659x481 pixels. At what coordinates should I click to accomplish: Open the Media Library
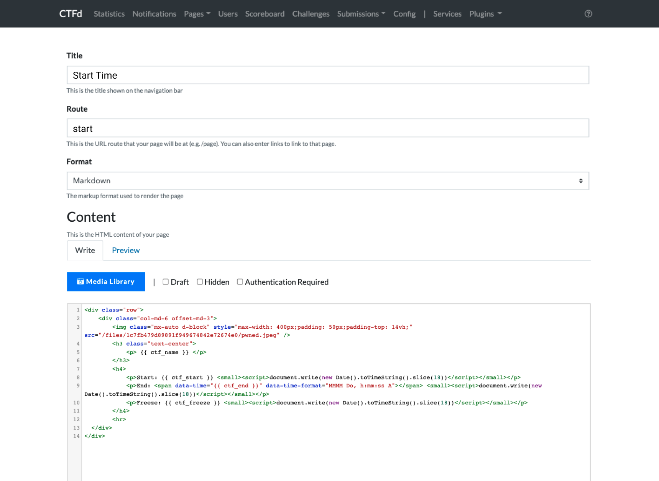(x=106, y=282)
